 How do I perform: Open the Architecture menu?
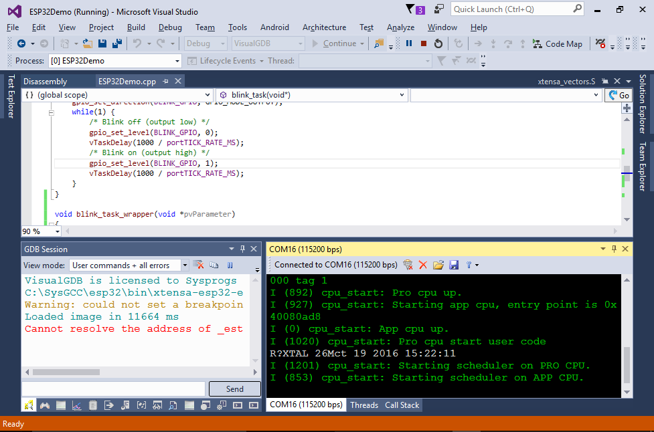[x=324, y=27]
